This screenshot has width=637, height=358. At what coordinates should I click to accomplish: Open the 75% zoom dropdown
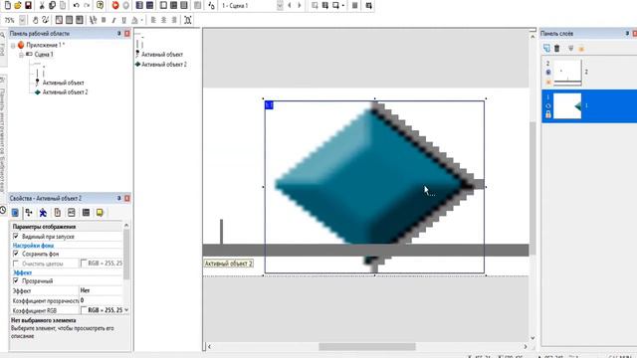coord(22,20)
